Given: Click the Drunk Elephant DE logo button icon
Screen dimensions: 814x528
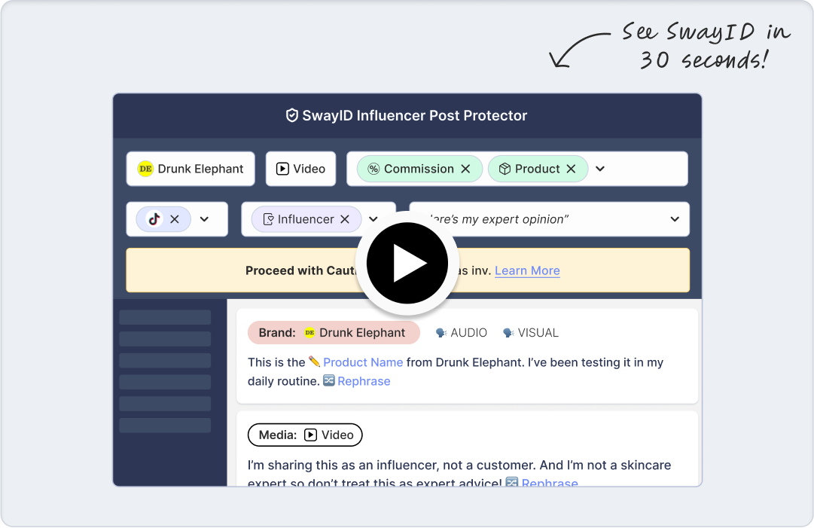Looking at the screenshot, I should click(x=145, y=169).
